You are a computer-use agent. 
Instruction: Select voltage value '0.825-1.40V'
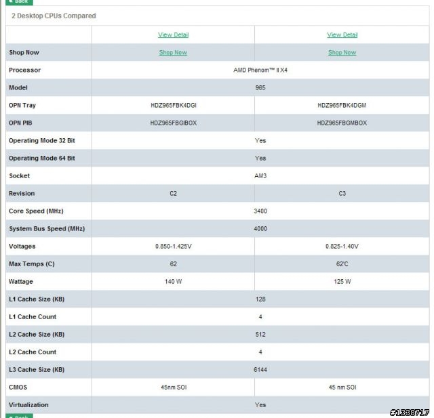[342, 247]
